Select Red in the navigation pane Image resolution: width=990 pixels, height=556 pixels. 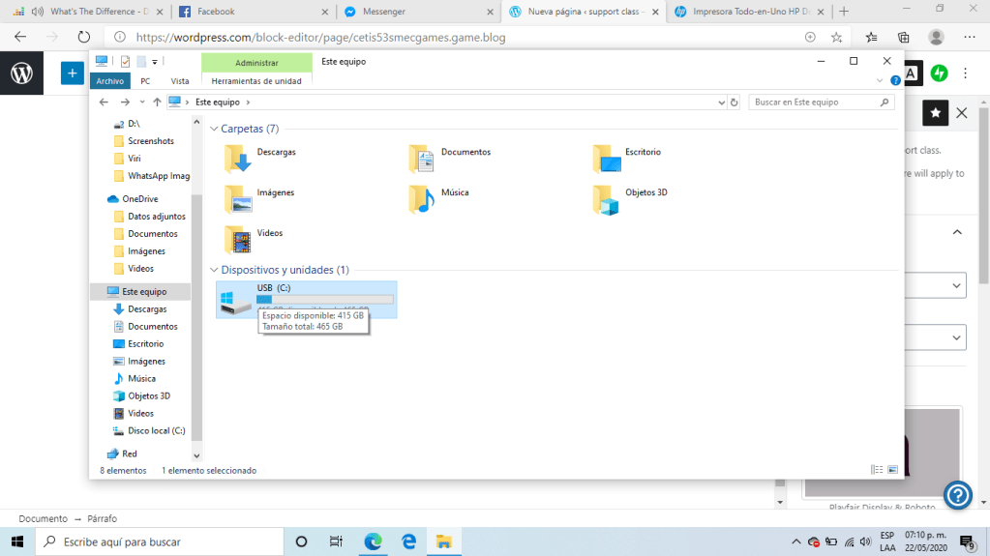[x=129, y=454]
